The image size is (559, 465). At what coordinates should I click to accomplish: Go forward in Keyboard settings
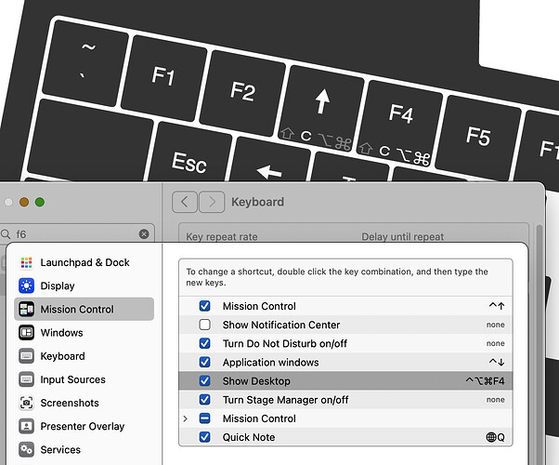[x=212, y=202]
